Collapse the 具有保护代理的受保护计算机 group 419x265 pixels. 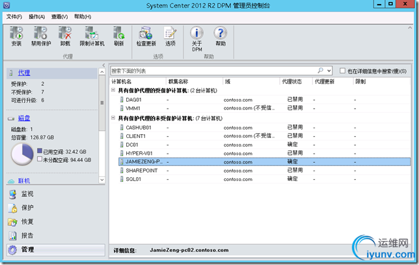click(x=113, y=91)
